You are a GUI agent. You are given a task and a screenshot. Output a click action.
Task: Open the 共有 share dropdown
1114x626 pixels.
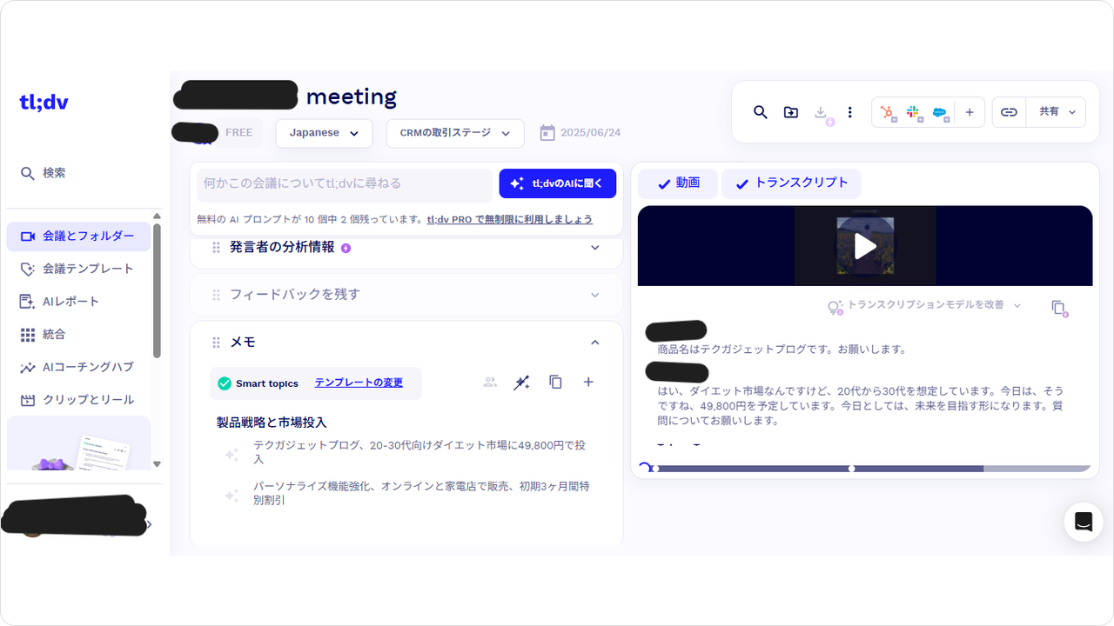click(x=1057, y=112)
